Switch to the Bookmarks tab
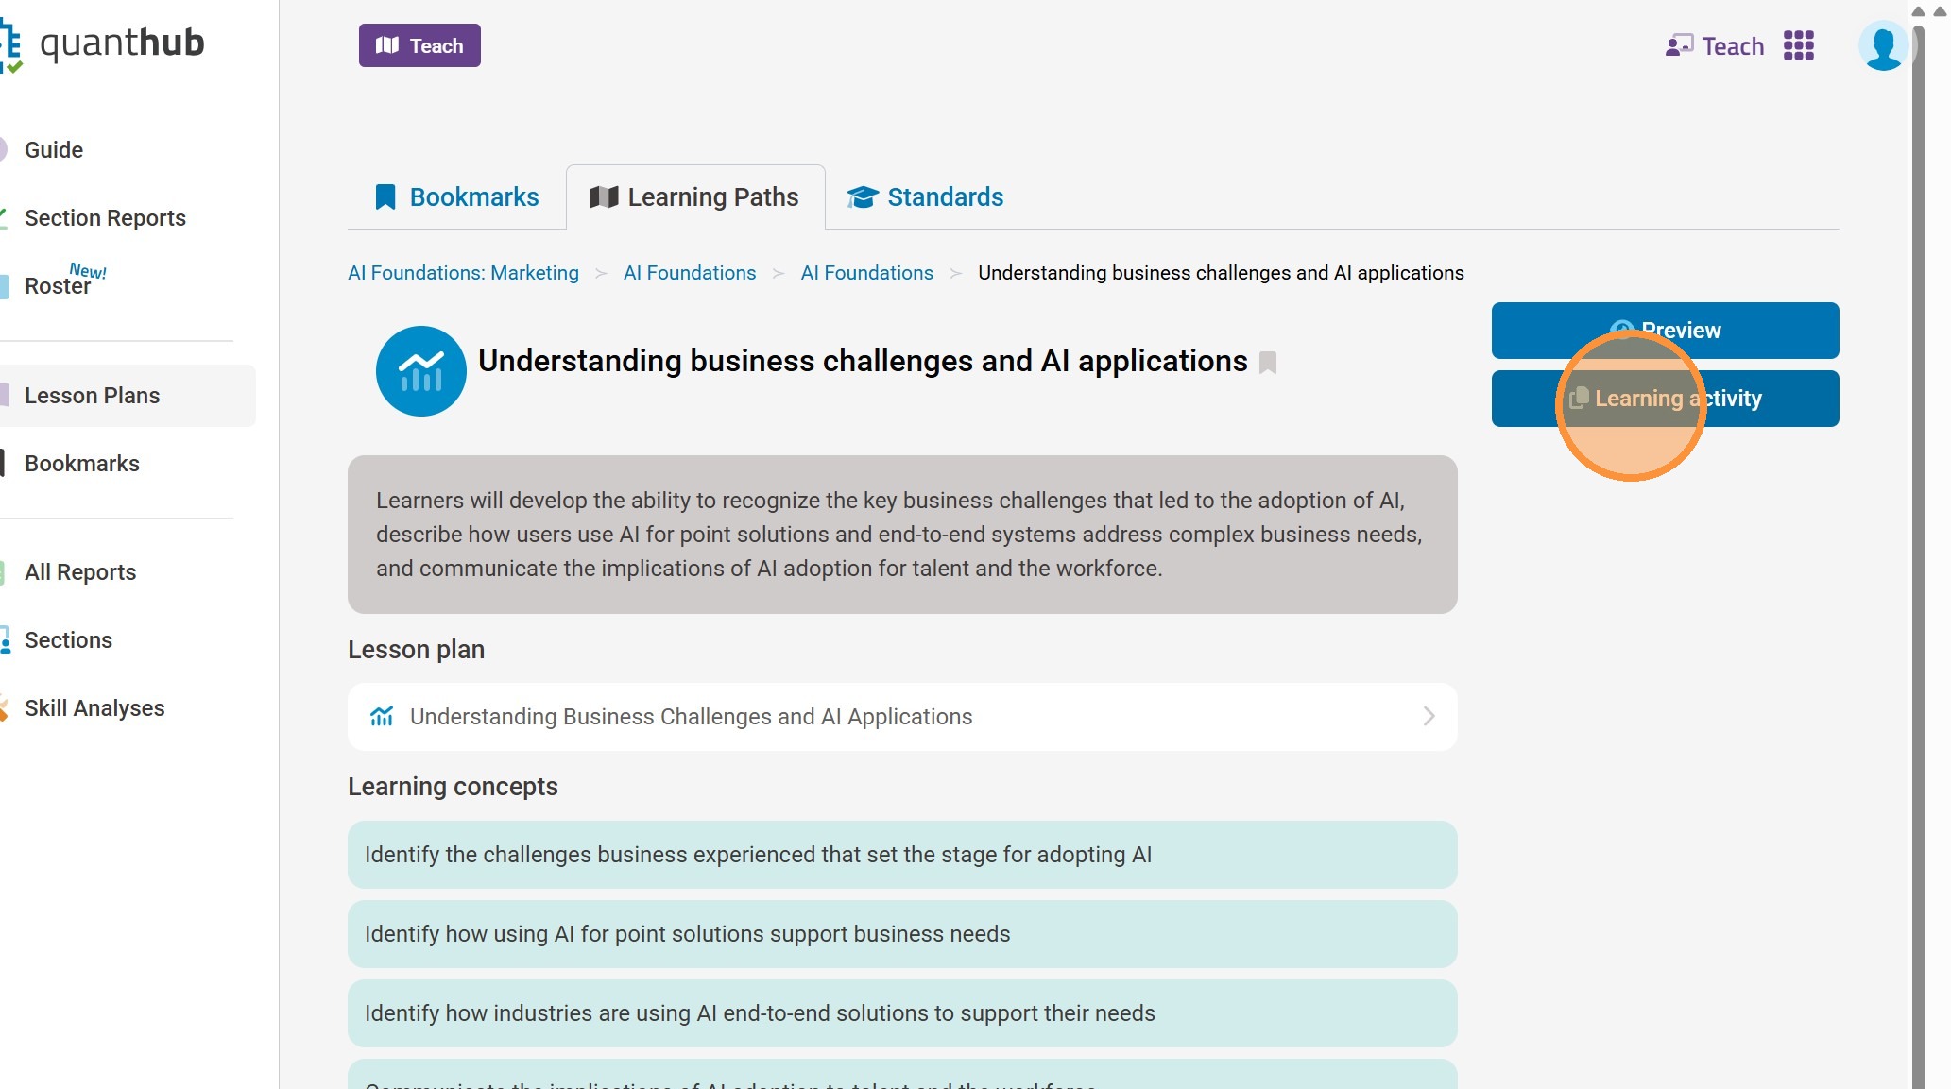Image resolution: width=1951 pixels, height=1089 pixels. click(x=457, y=197)
